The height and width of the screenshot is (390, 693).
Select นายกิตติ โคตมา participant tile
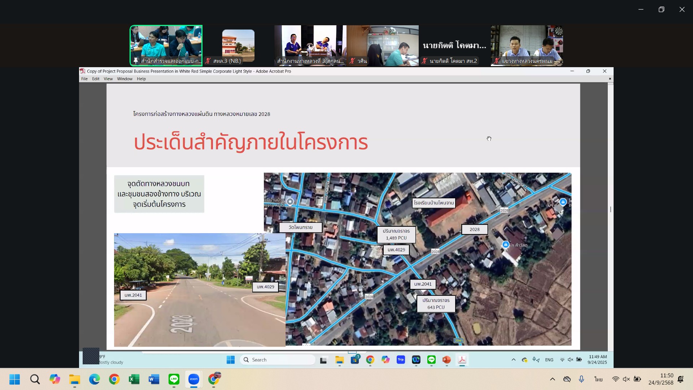(x=454, y=45)
